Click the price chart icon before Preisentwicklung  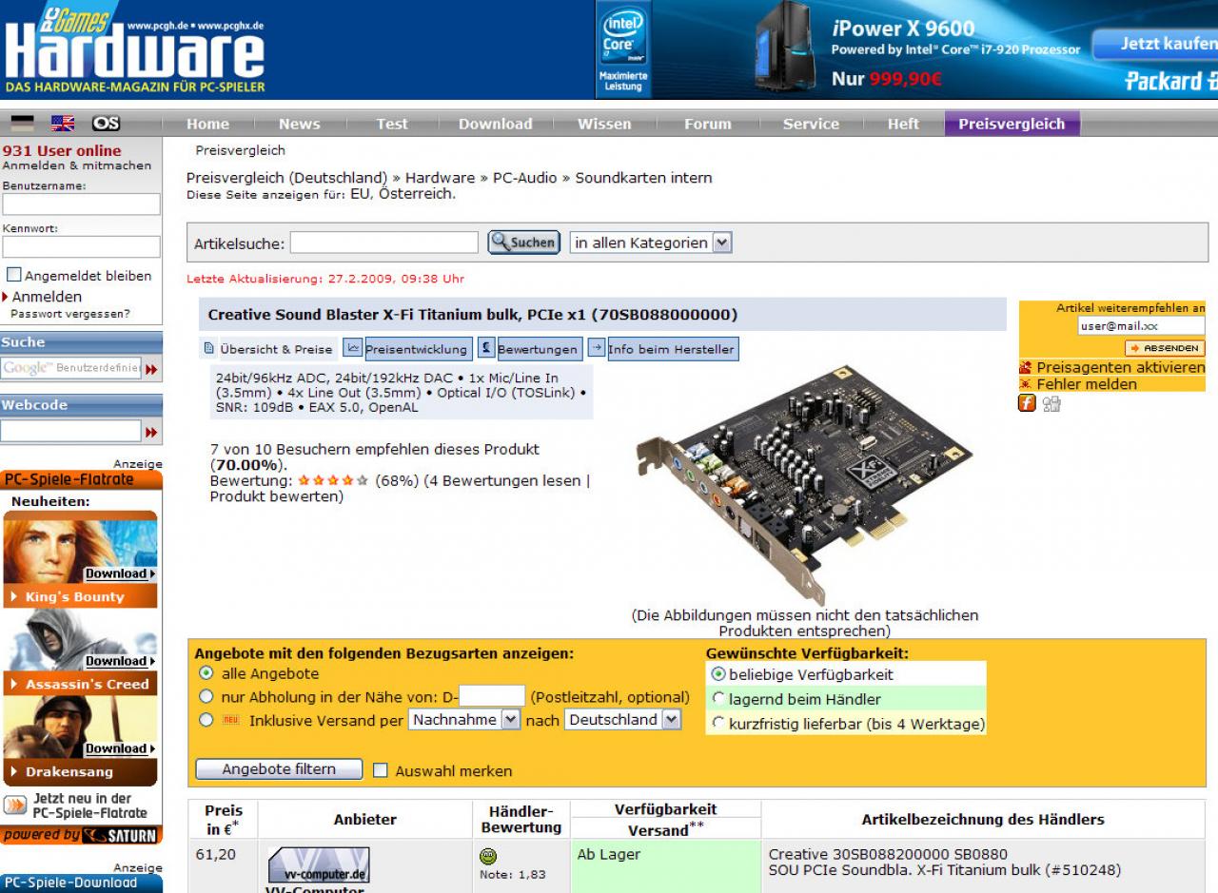pyautogui.click(x=352, y=348)
